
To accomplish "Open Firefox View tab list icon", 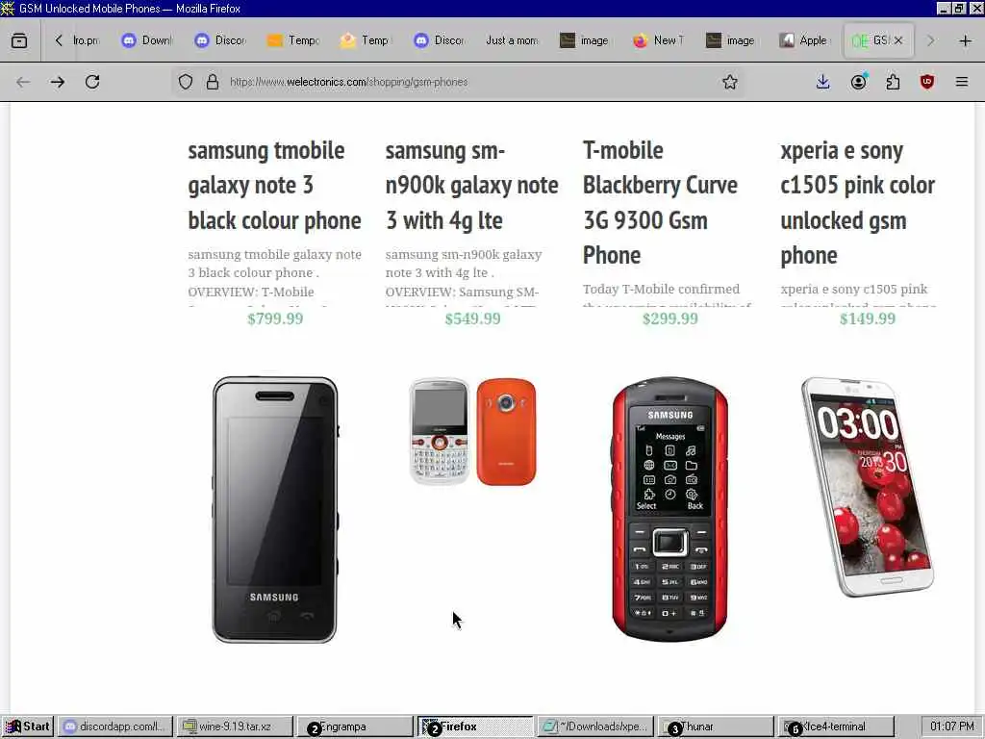I will (19, 40).
